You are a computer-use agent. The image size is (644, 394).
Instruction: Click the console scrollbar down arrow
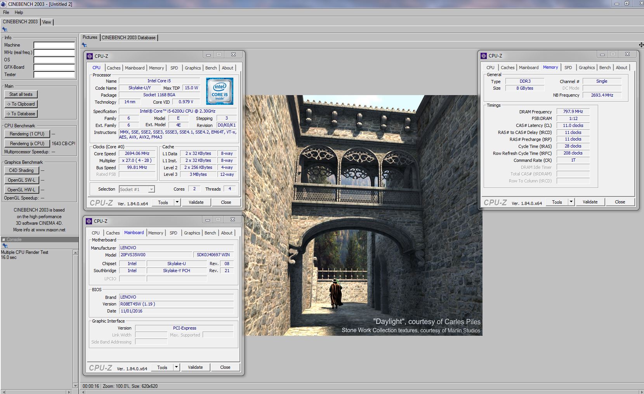point(75,385)
